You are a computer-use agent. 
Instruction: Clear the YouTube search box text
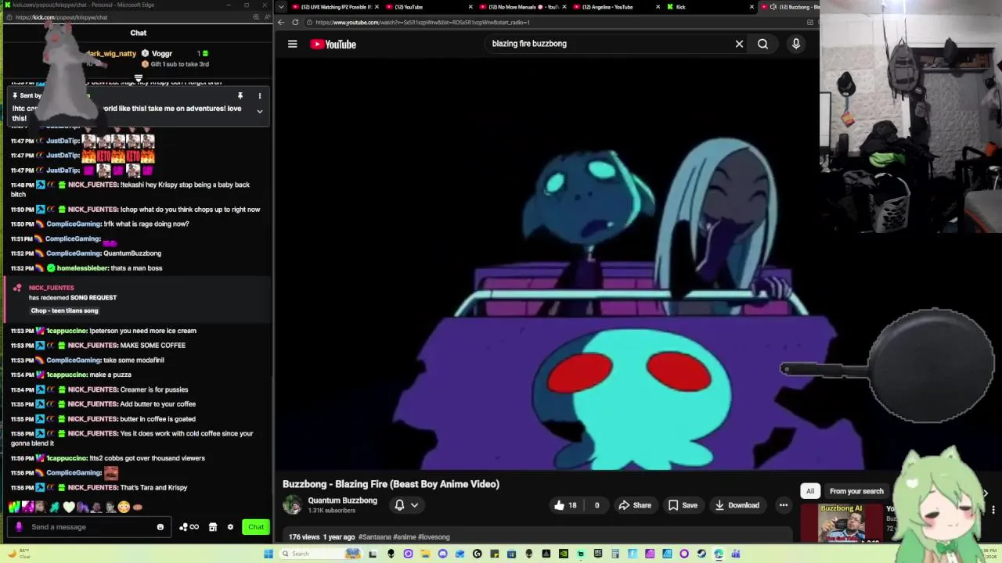(739, 44)
